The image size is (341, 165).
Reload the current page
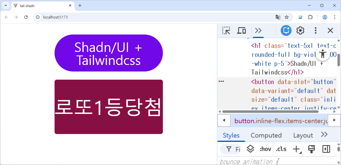pos(26,17)
